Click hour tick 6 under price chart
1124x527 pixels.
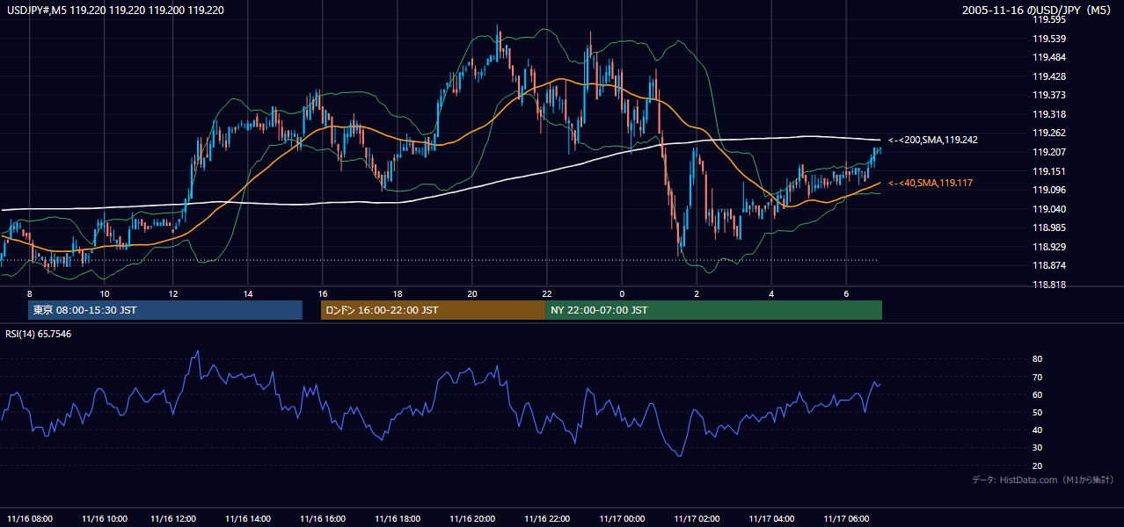coord(846,293)
